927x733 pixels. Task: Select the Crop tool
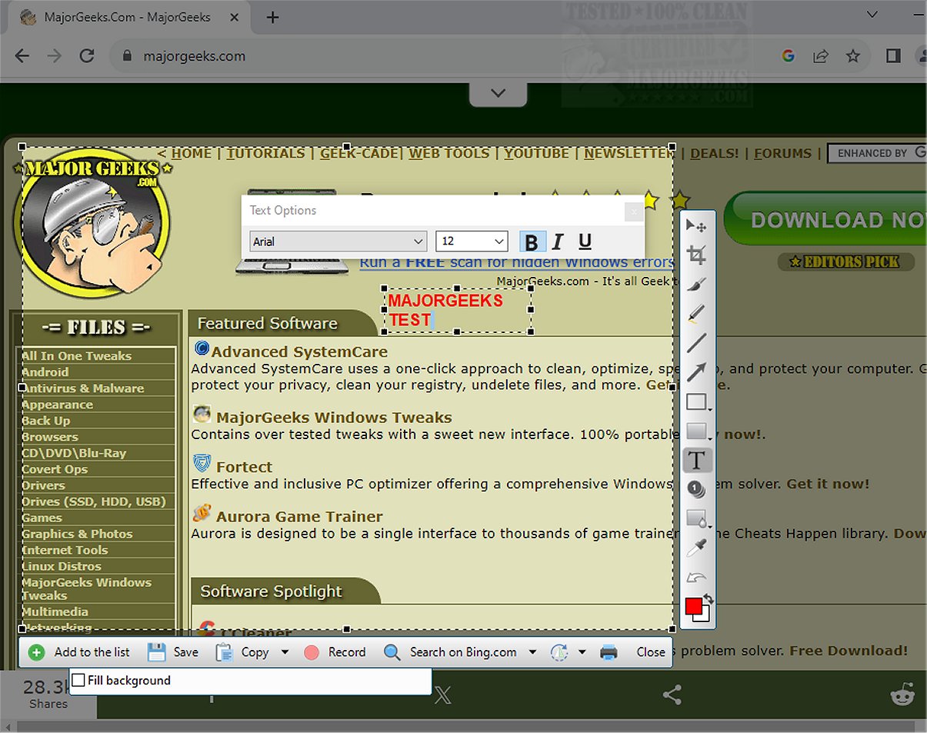[x=697, y=255]
